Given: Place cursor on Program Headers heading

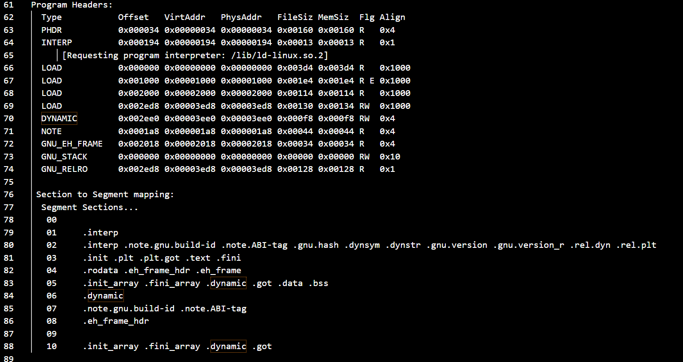Looking at the screenshot, I should (72, 5).
